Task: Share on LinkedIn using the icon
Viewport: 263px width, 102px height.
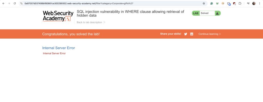Action: point(192,34)
